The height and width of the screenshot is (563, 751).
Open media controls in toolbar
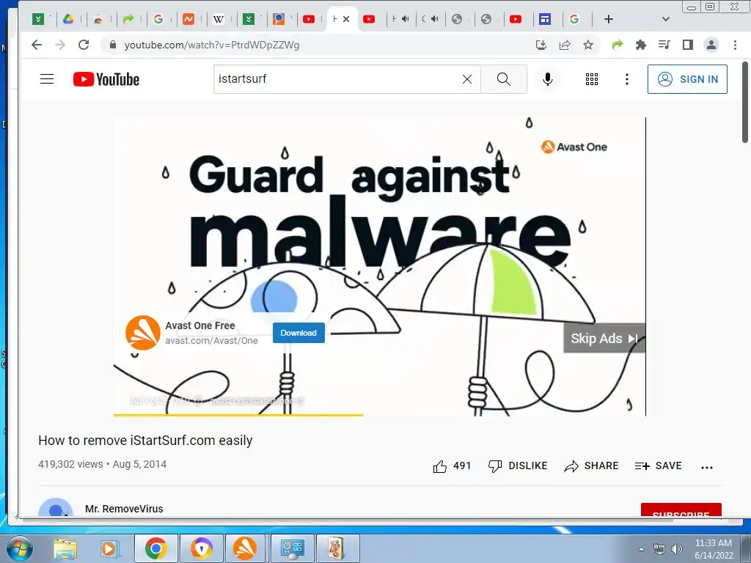[664, 45]
